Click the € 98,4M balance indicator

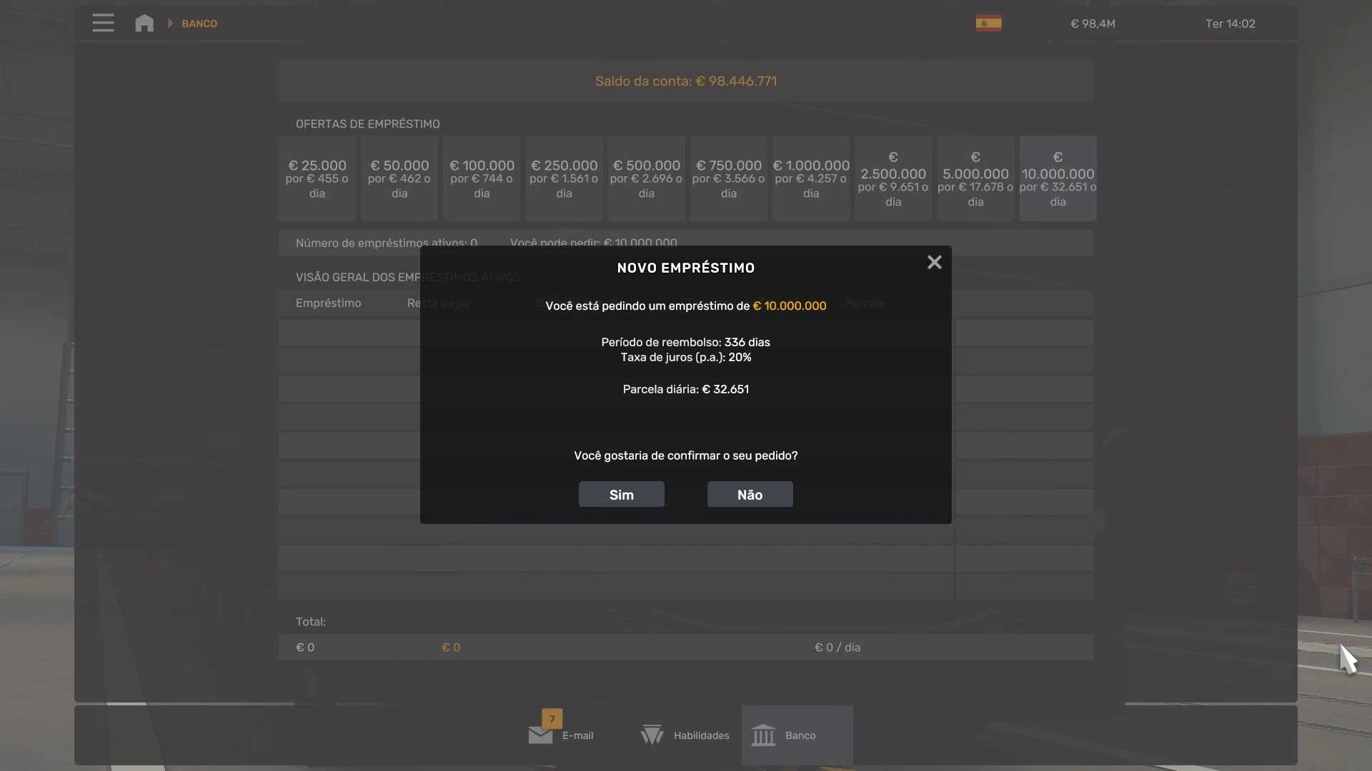pos(1093,24)
